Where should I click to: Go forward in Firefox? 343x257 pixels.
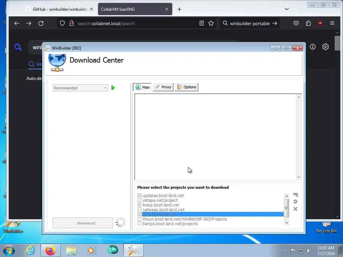[29, 23]
